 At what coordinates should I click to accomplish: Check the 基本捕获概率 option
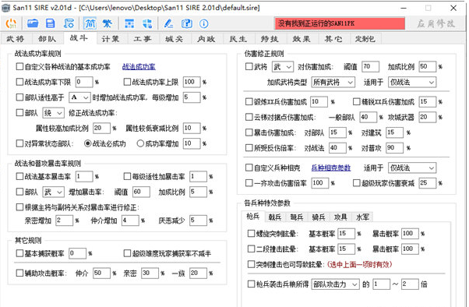[x=19, y=253]
